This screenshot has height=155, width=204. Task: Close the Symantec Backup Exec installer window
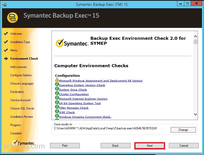(196, 4)
